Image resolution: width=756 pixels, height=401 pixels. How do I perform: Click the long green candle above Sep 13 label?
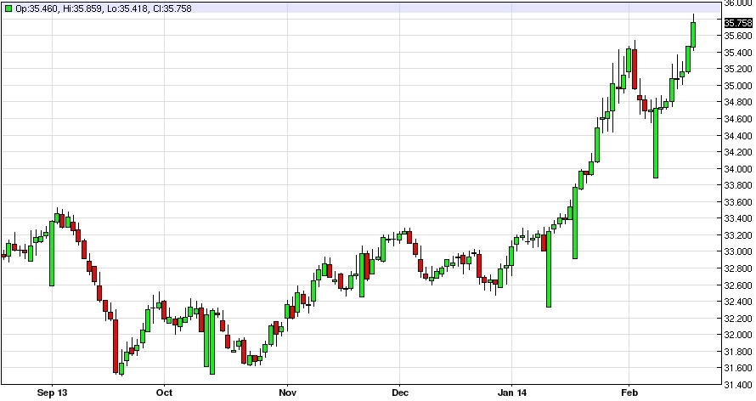coord(52,253)
